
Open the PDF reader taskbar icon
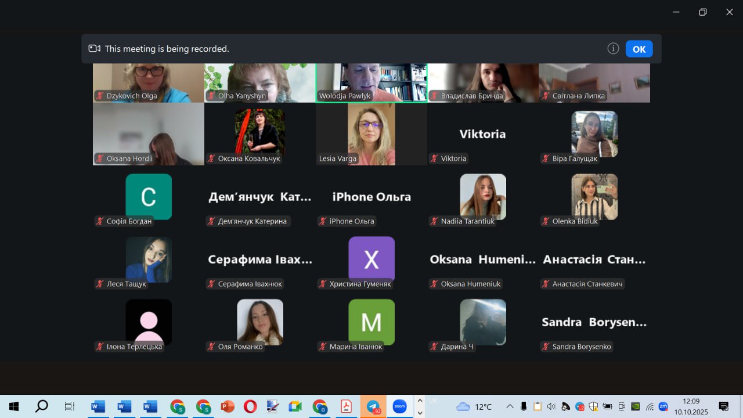click(347, 406)
